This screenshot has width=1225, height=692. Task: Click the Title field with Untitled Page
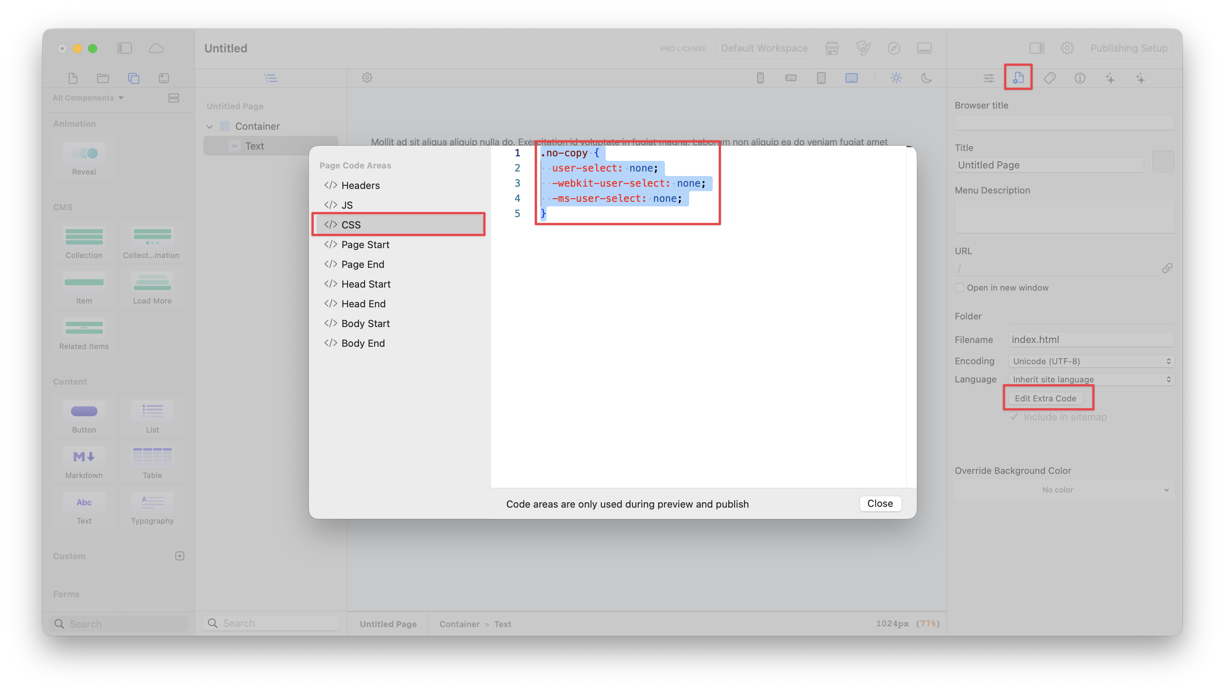[x=1050, y=165]
